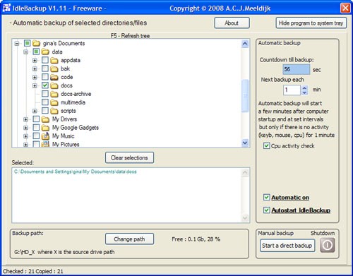Check the bak folder checkbox
The height and width of the screenshot is (276, 353).
pos(45,68)
